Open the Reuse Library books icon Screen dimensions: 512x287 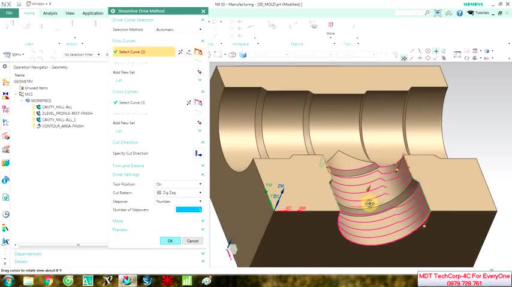tap(5, 163)
